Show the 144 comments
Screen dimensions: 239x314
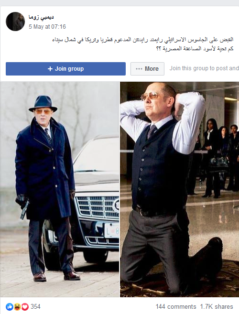tap(176, 306)
